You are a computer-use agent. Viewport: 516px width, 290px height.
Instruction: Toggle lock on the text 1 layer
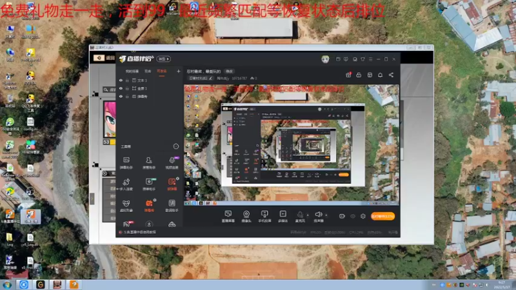[x=127, y=80]
